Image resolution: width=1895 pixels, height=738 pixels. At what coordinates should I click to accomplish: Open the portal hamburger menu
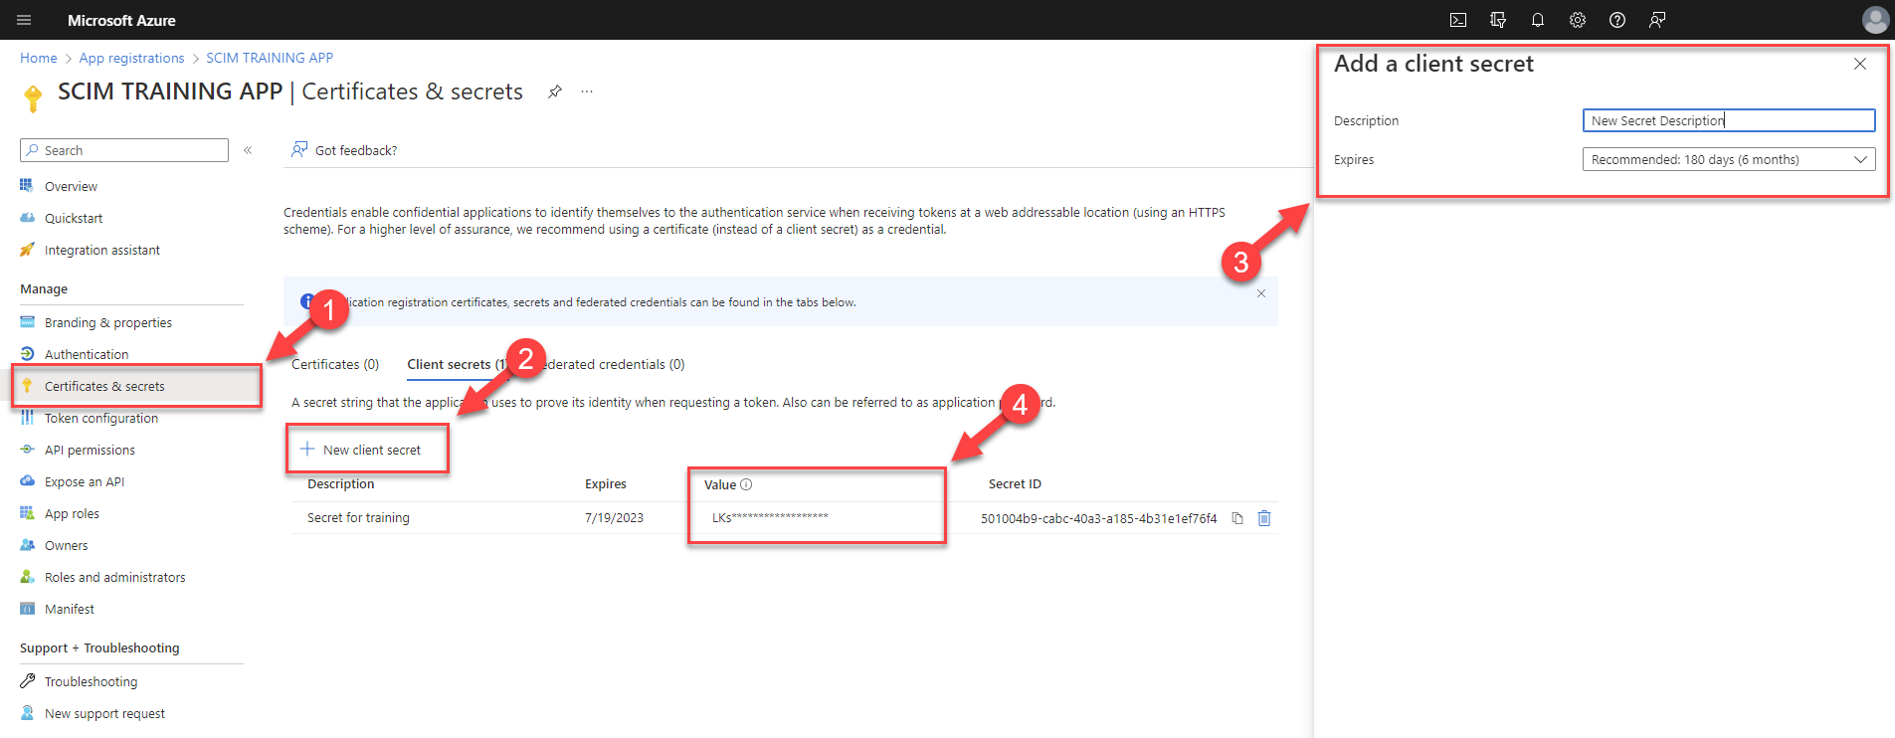click(x=24, y=20)
